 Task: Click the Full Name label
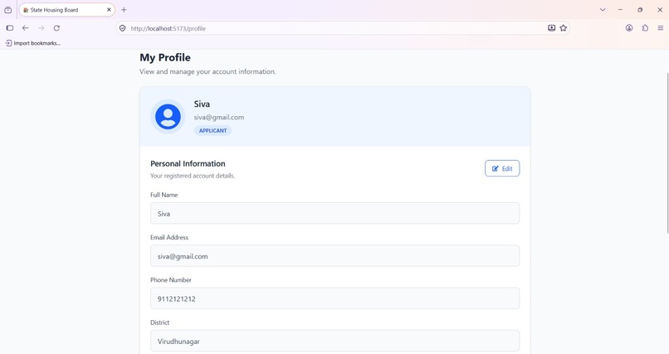click(164, 195)
